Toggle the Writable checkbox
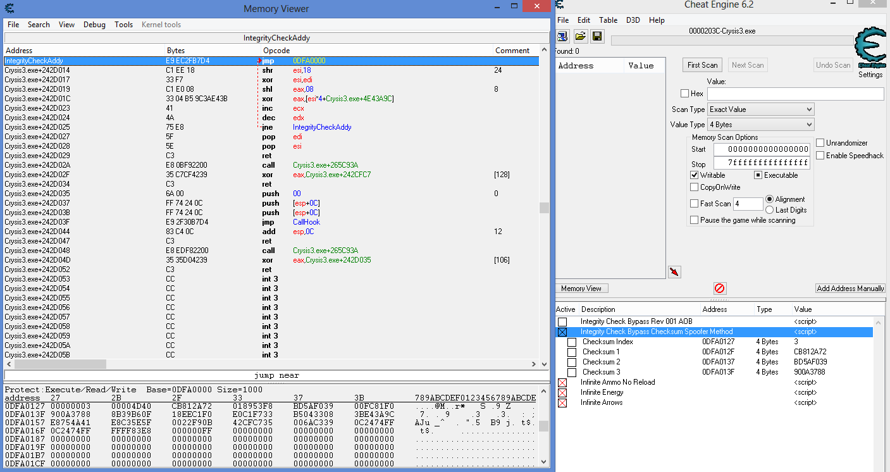The height and width of the screenshot is (472, 890). point(695,175)
